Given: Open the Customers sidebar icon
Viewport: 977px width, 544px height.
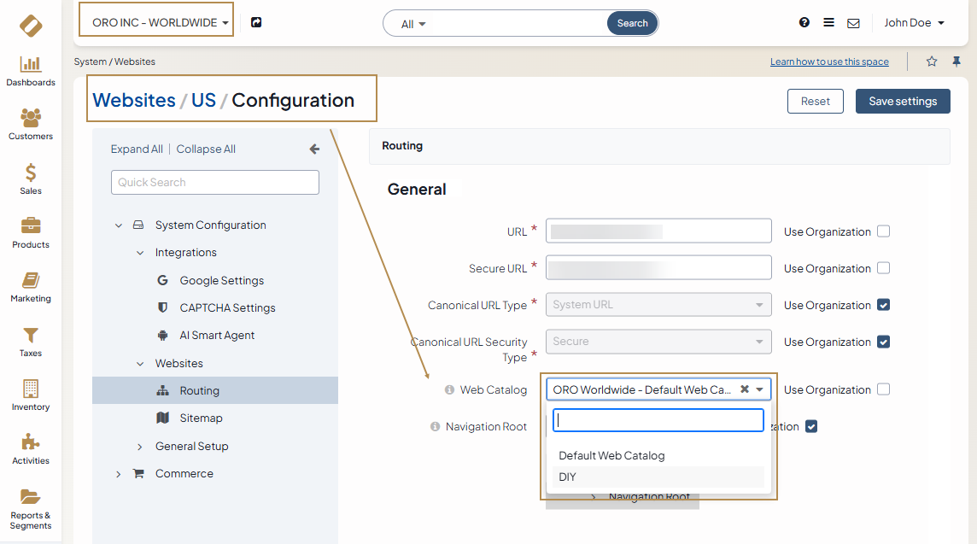Looking at the screenshot, I should (x=31, y=119).
